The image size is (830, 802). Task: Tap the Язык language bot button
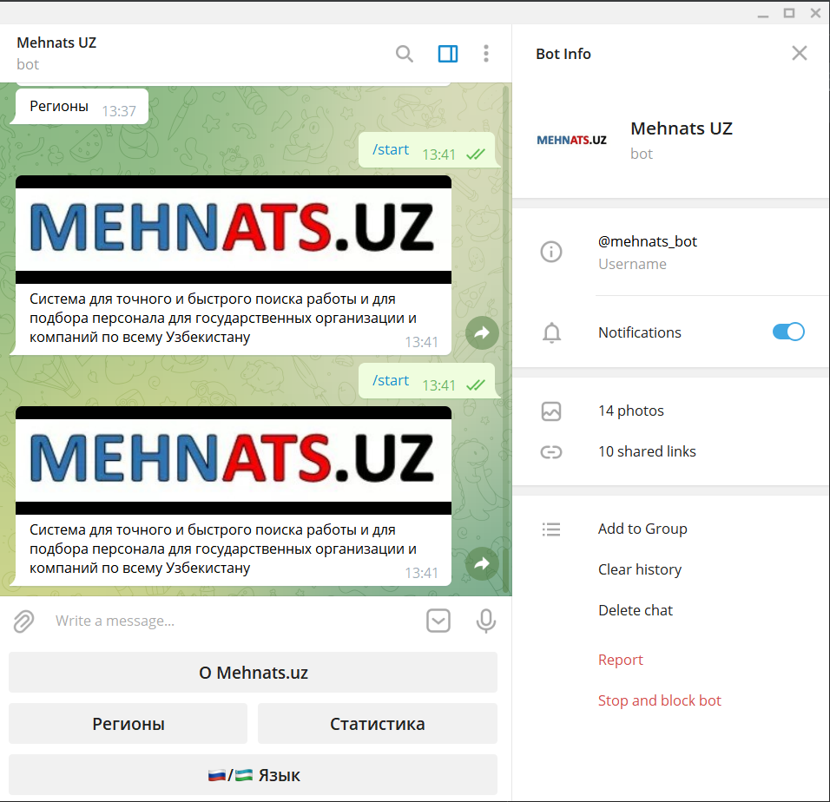[x=253, y=774]
